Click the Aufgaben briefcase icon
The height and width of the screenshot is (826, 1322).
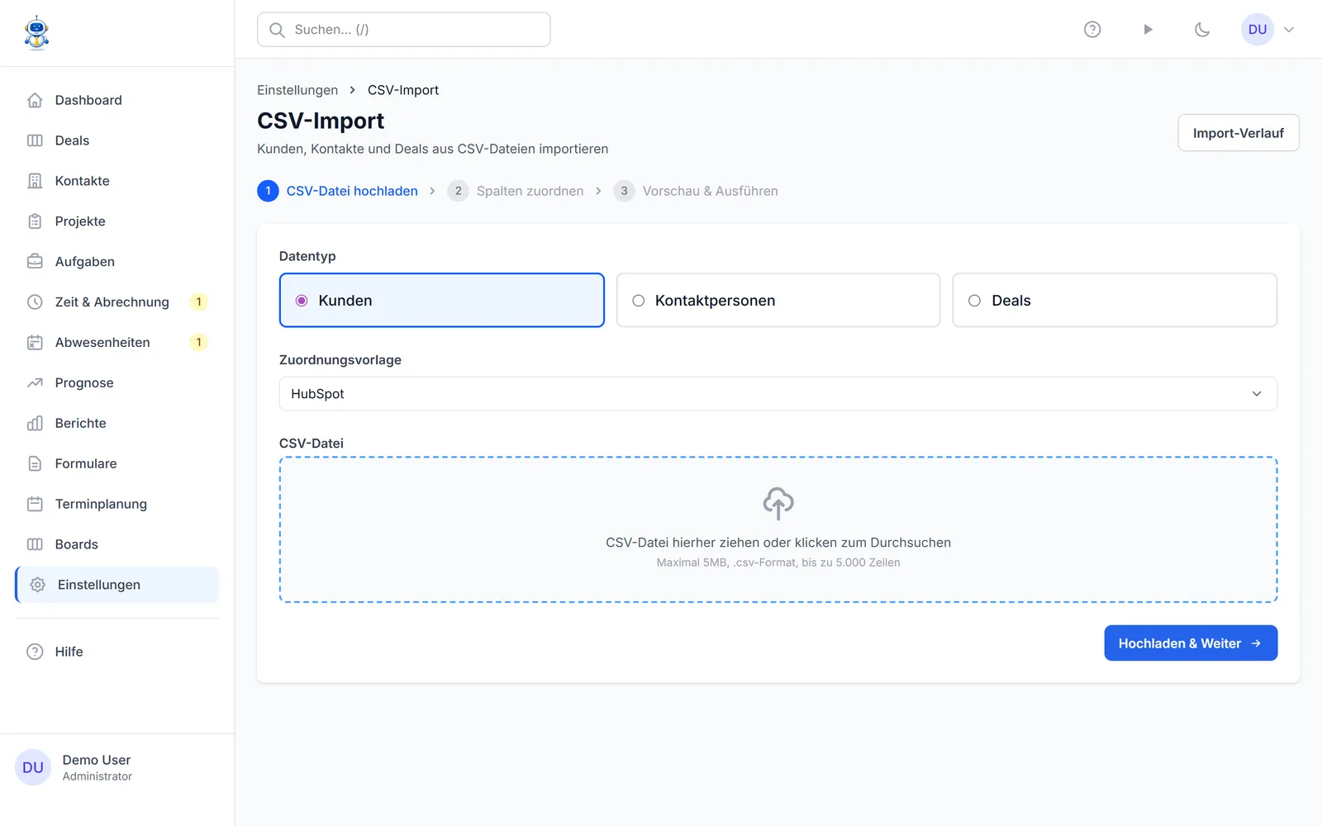tap(35, 262)
